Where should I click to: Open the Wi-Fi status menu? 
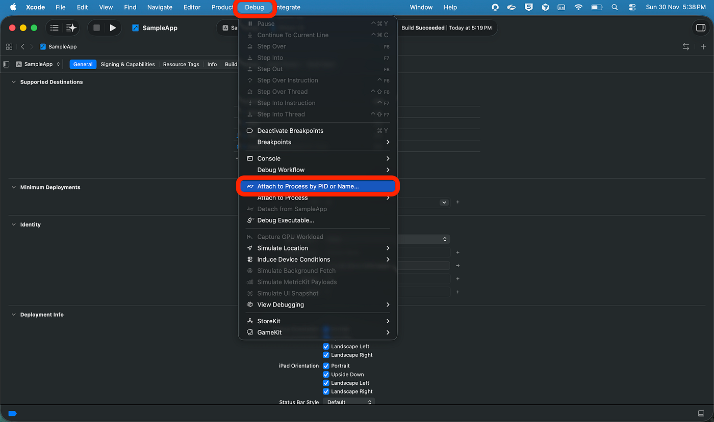[x=578, y=7]
